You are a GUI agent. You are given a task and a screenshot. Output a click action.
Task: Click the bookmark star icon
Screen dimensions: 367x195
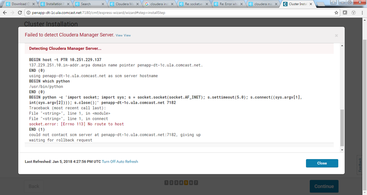336,12
